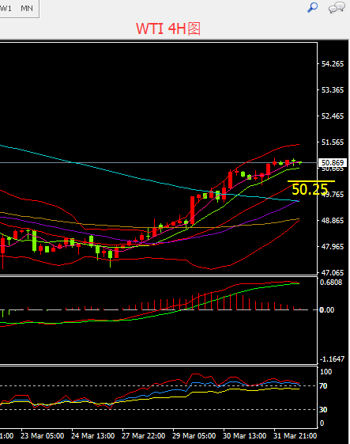The image size is (350, 444).
Task: Click the yellow 50.25 support level label
Action: click(x=310, y=189)
